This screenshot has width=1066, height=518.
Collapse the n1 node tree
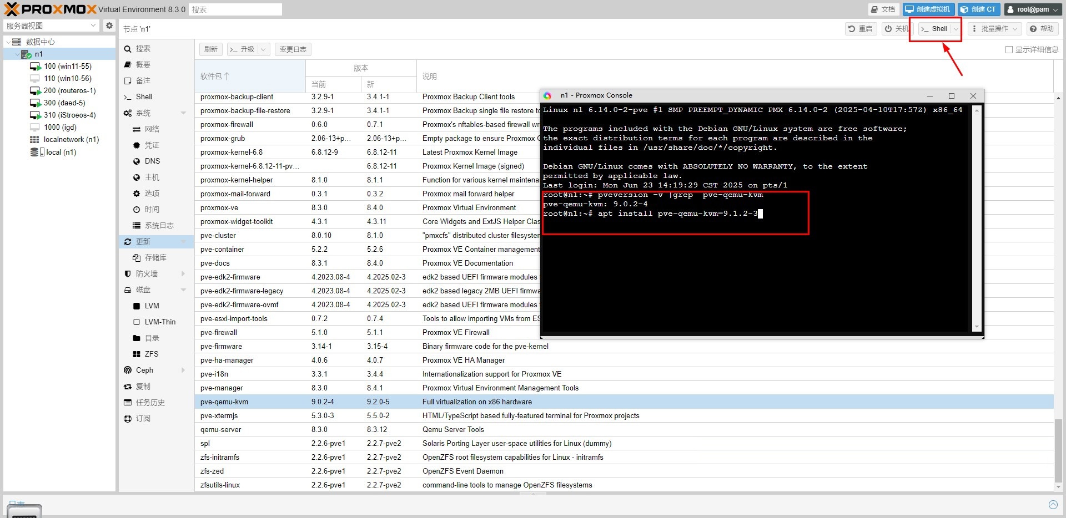tap(16, 54)
